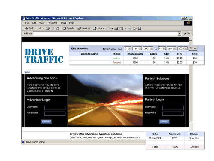Click the Show statistics button
The height and width of the screenshot is (161, 214).
(193, 48)
